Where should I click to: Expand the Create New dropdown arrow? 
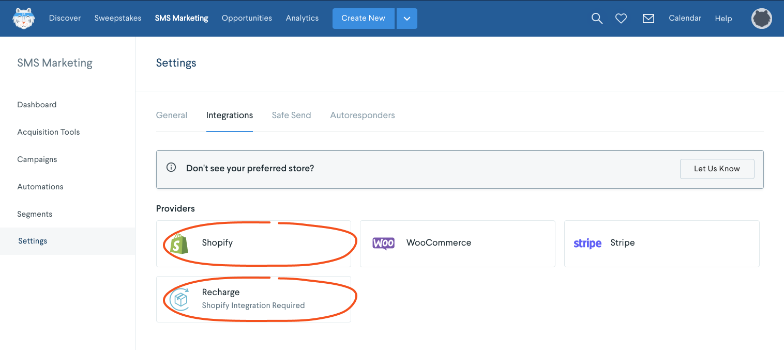pos(407,19)
